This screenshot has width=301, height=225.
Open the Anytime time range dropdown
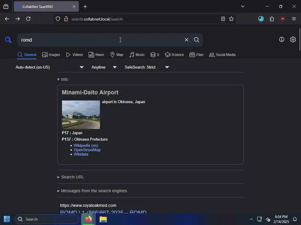[x=104, y=67]
